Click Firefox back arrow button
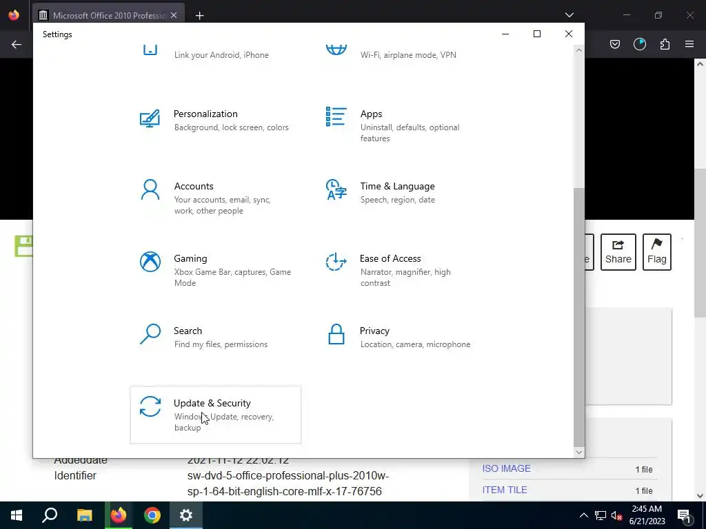 [17, 44]
